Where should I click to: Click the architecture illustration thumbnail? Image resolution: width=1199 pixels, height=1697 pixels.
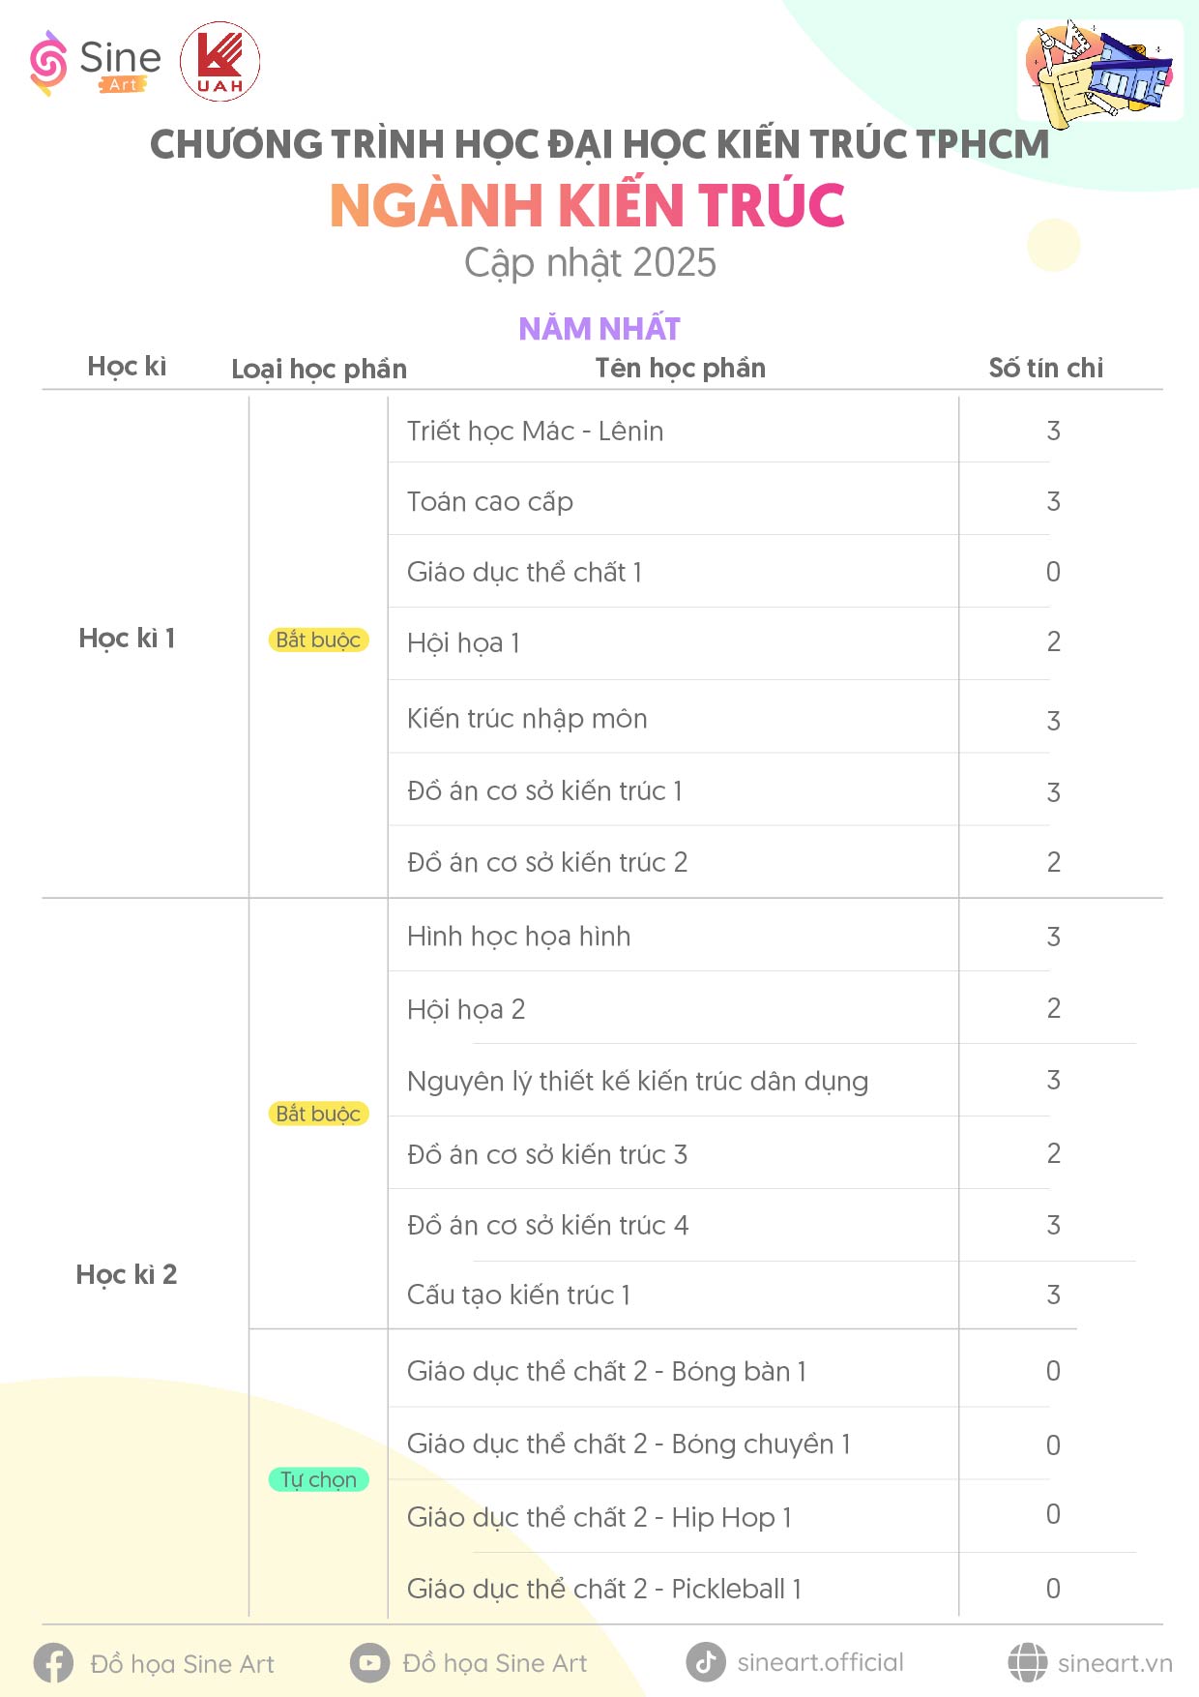(1100, 71)
